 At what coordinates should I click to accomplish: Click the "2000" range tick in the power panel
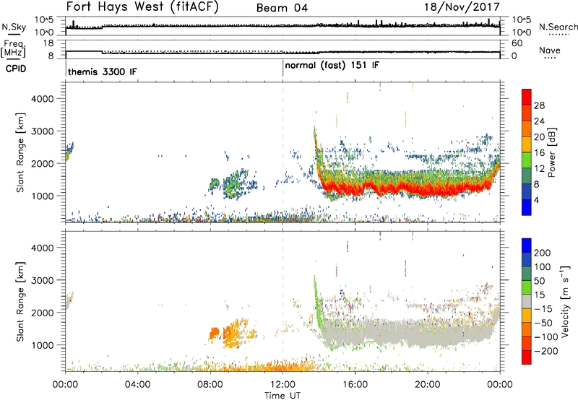(x=43, y=164)
